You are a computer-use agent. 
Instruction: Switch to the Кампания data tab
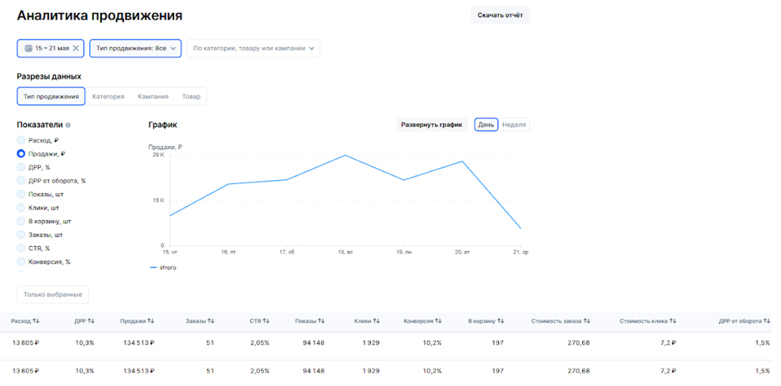(153, 97)
